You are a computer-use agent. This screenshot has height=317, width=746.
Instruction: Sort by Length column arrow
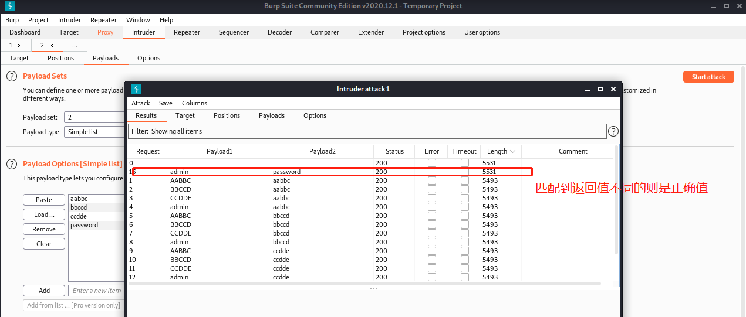pyautogui.click(x=513, y=151)
